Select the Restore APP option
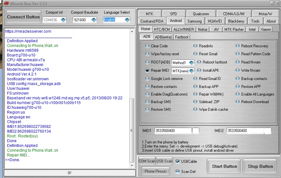The width and height of the screenshot is (281, 178). pyautogui.click(x=237, y=87)
